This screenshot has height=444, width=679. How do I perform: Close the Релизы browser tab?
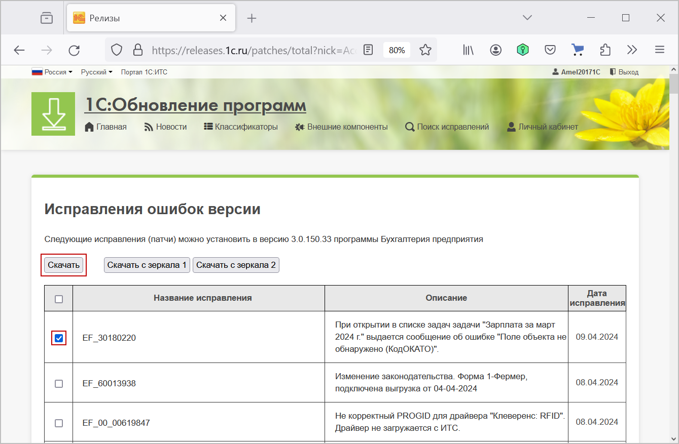coord(223,18)
